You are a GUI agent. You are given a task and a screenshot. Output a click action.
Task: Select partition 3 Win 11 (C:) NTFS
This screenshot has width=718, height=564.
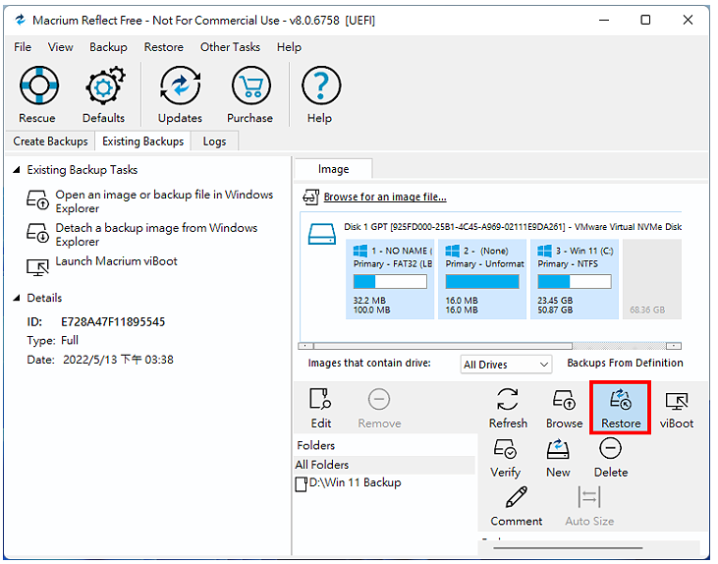[x=575, y=279]
